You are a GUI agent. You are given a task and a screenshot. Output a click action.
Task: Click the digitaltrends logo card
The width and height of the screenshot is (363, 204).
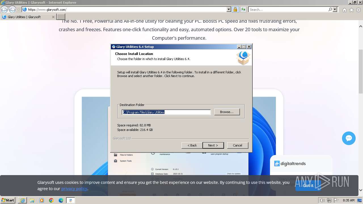tap(290, 163)
